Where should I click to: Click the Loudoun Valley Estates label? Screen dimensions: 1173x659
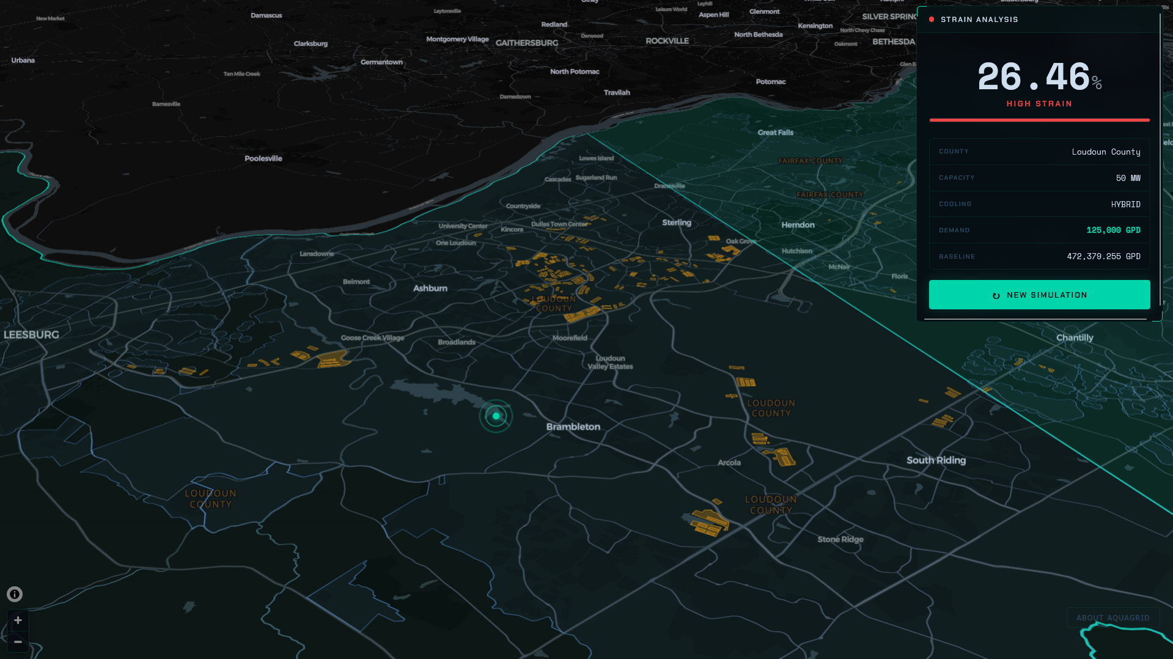(610, 363)
